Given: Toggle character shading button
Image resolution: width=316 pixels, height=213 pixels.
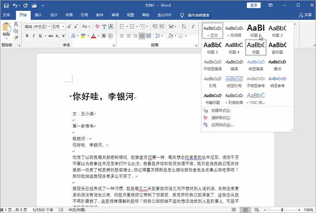Looking at the screenshot, I should (x=104, y=36).
